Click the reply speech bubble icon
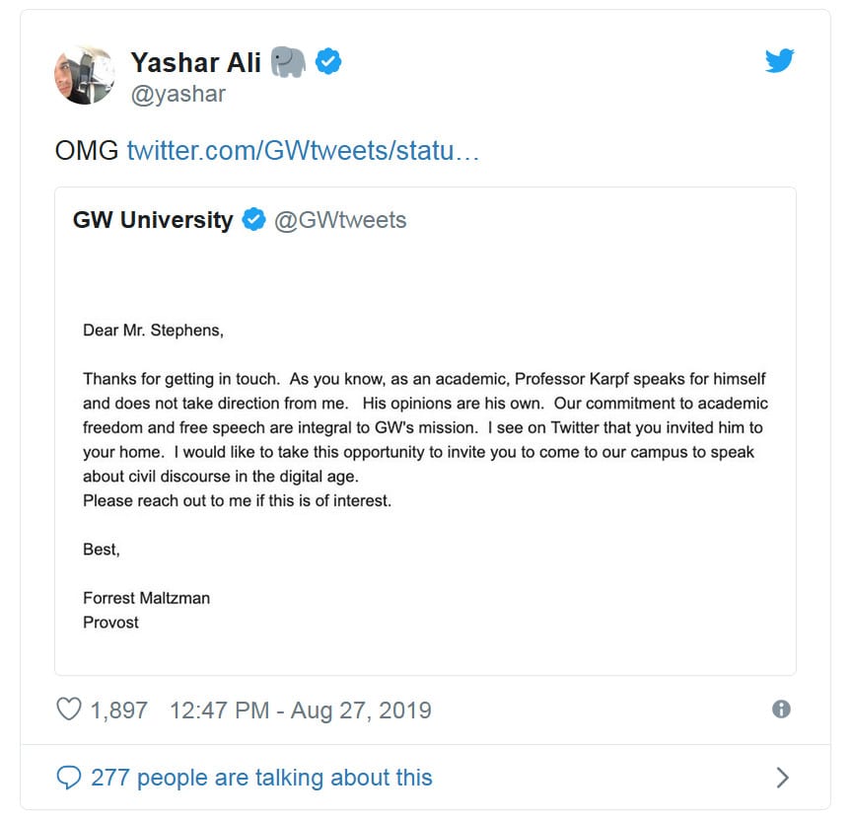This screenshot has width=851, height=823. click(68, 778)
